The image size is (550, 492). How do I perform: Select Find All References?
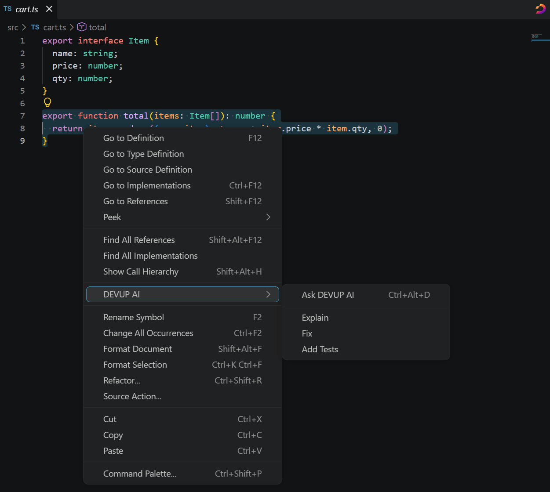[x=182, y=240]
